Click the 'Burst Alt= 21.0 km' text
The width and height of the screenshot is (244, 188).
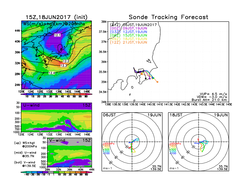pos(209,100)
